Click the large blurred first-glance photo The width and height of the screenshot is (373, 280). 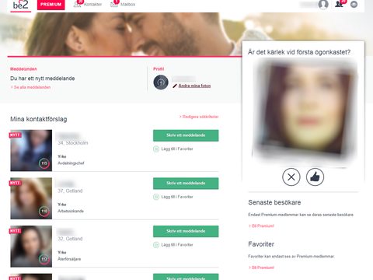click(x=305, y=110)
